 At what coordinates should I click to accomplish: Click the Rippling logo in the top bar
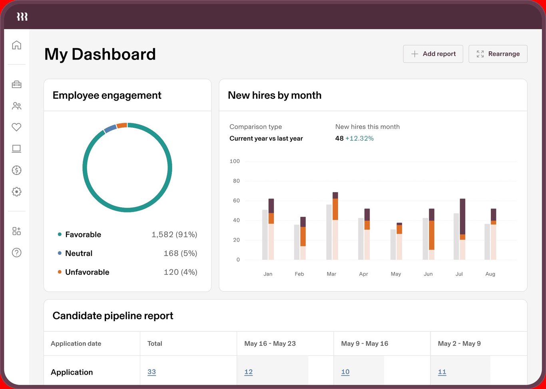[22, 16]
